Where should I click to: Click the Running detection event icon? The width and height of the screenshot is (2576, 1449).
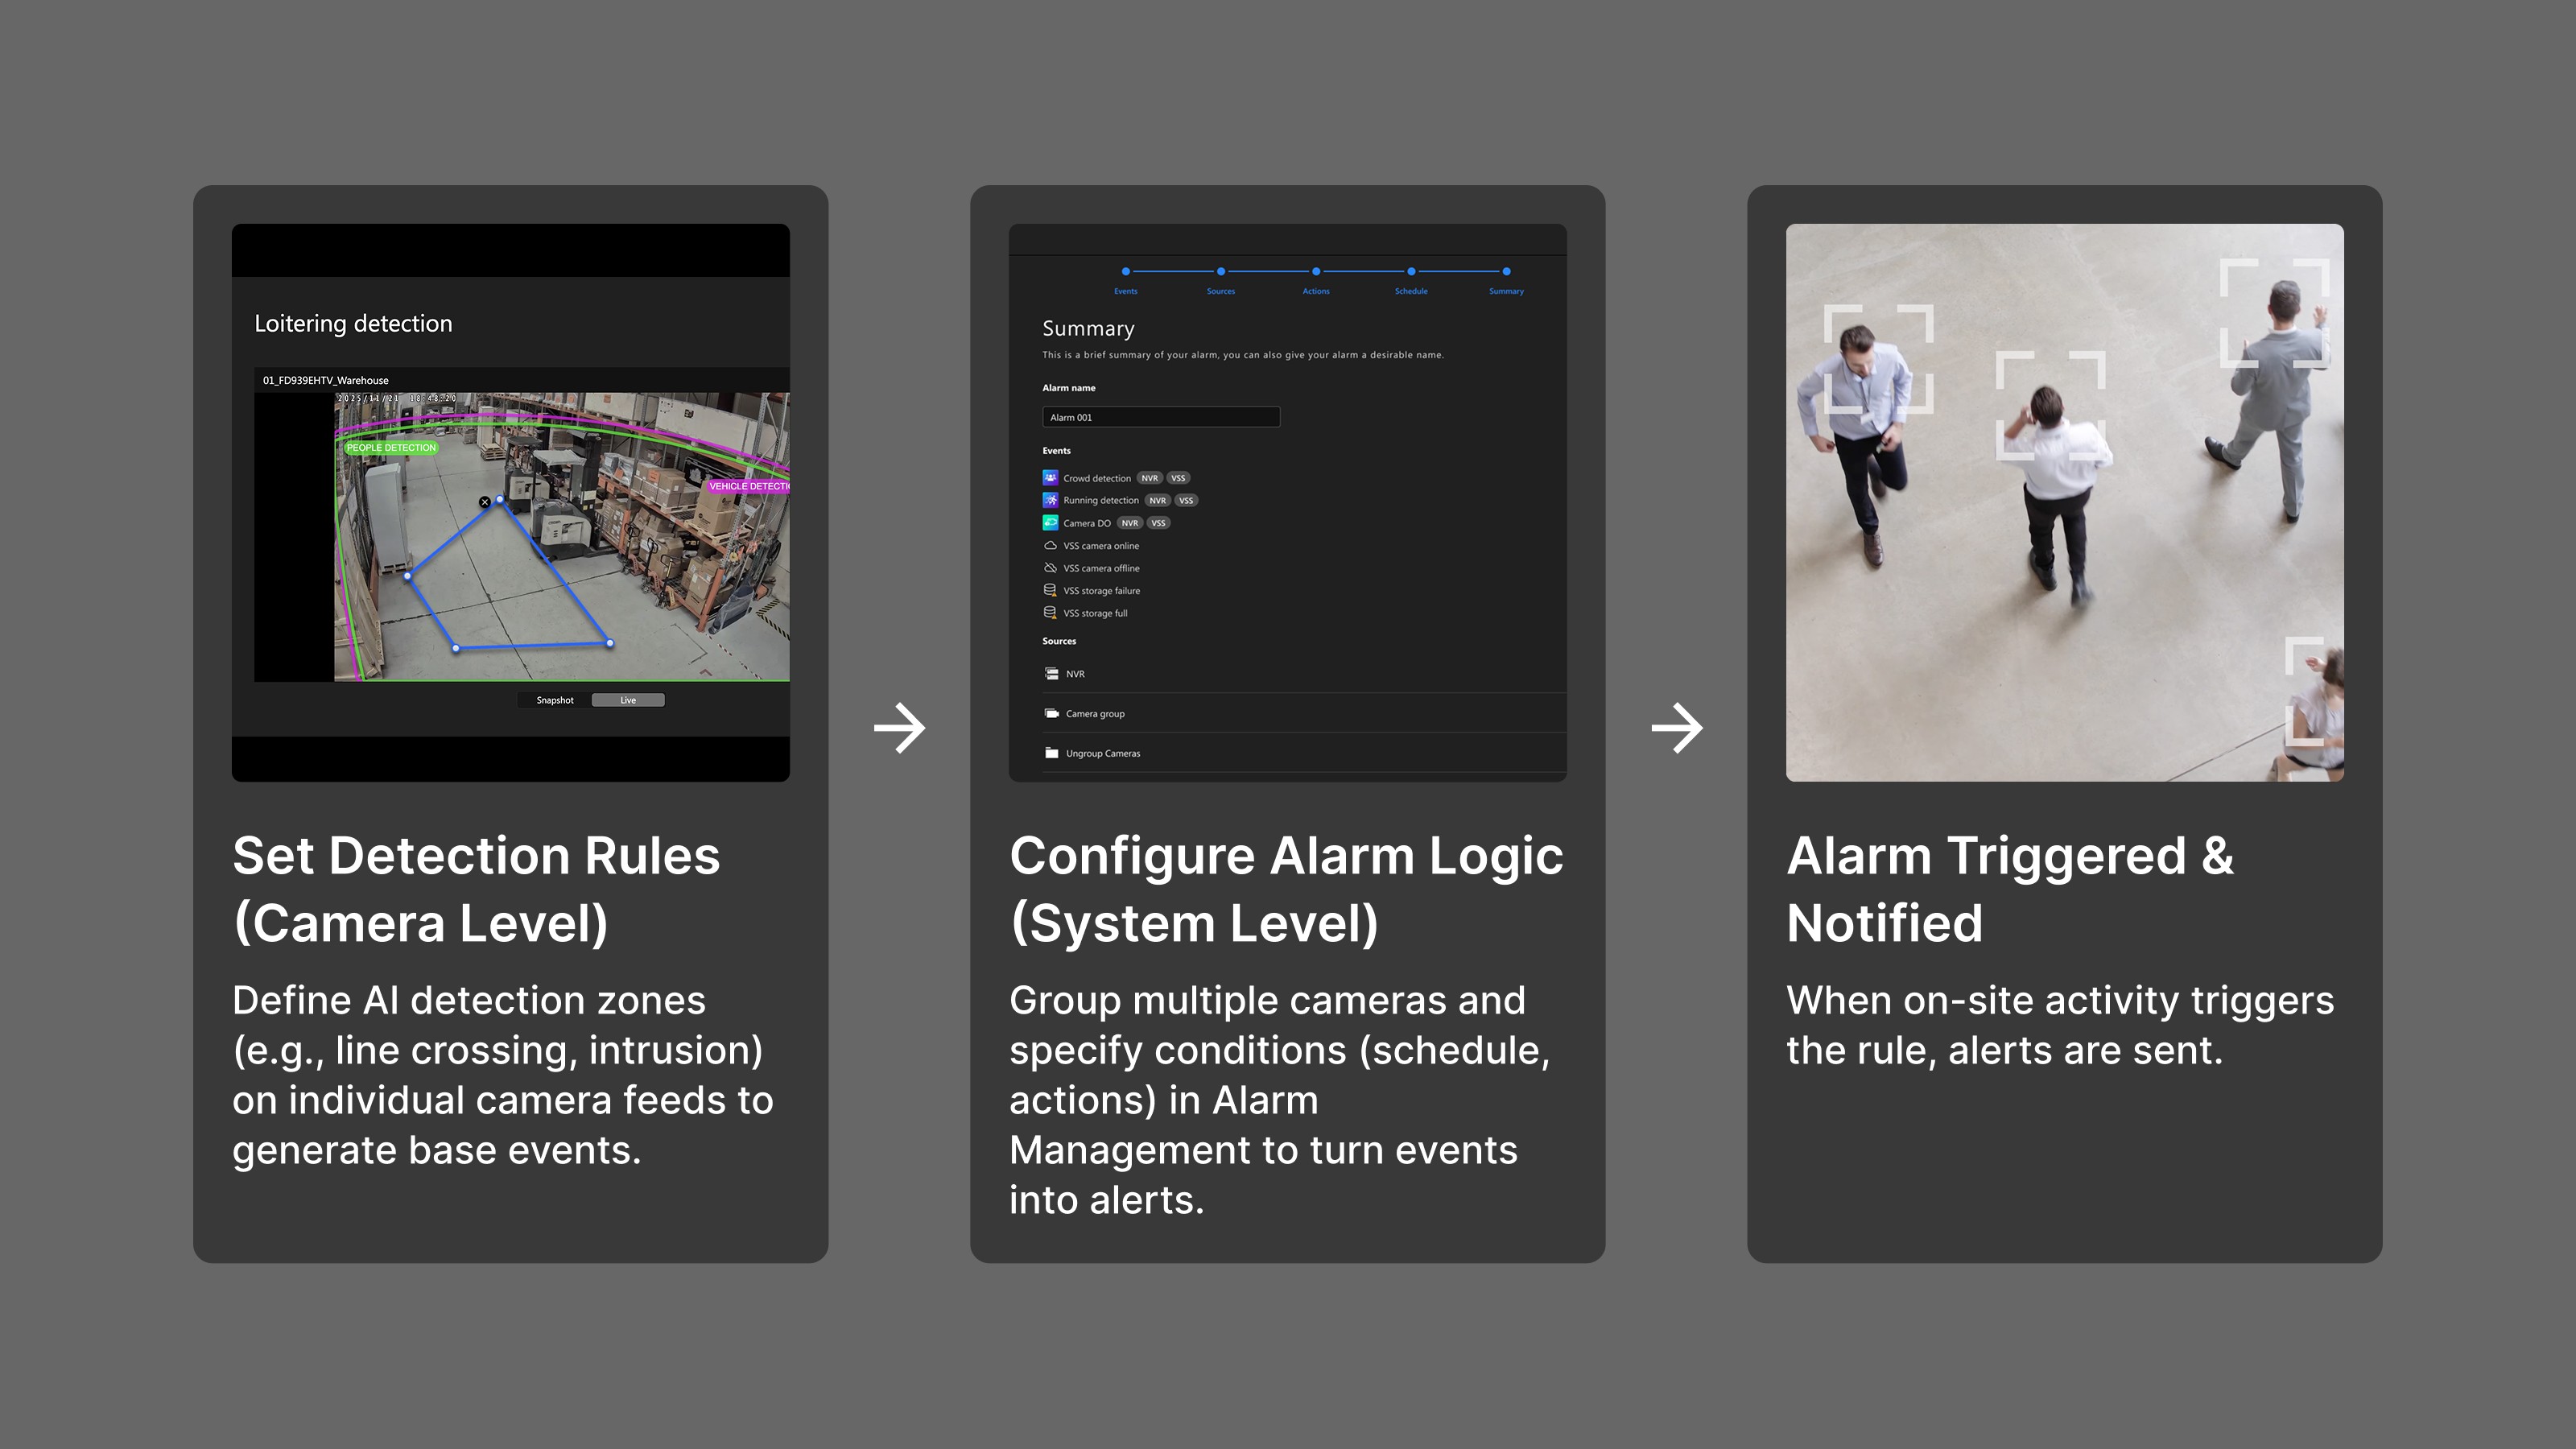point(1050,500)
